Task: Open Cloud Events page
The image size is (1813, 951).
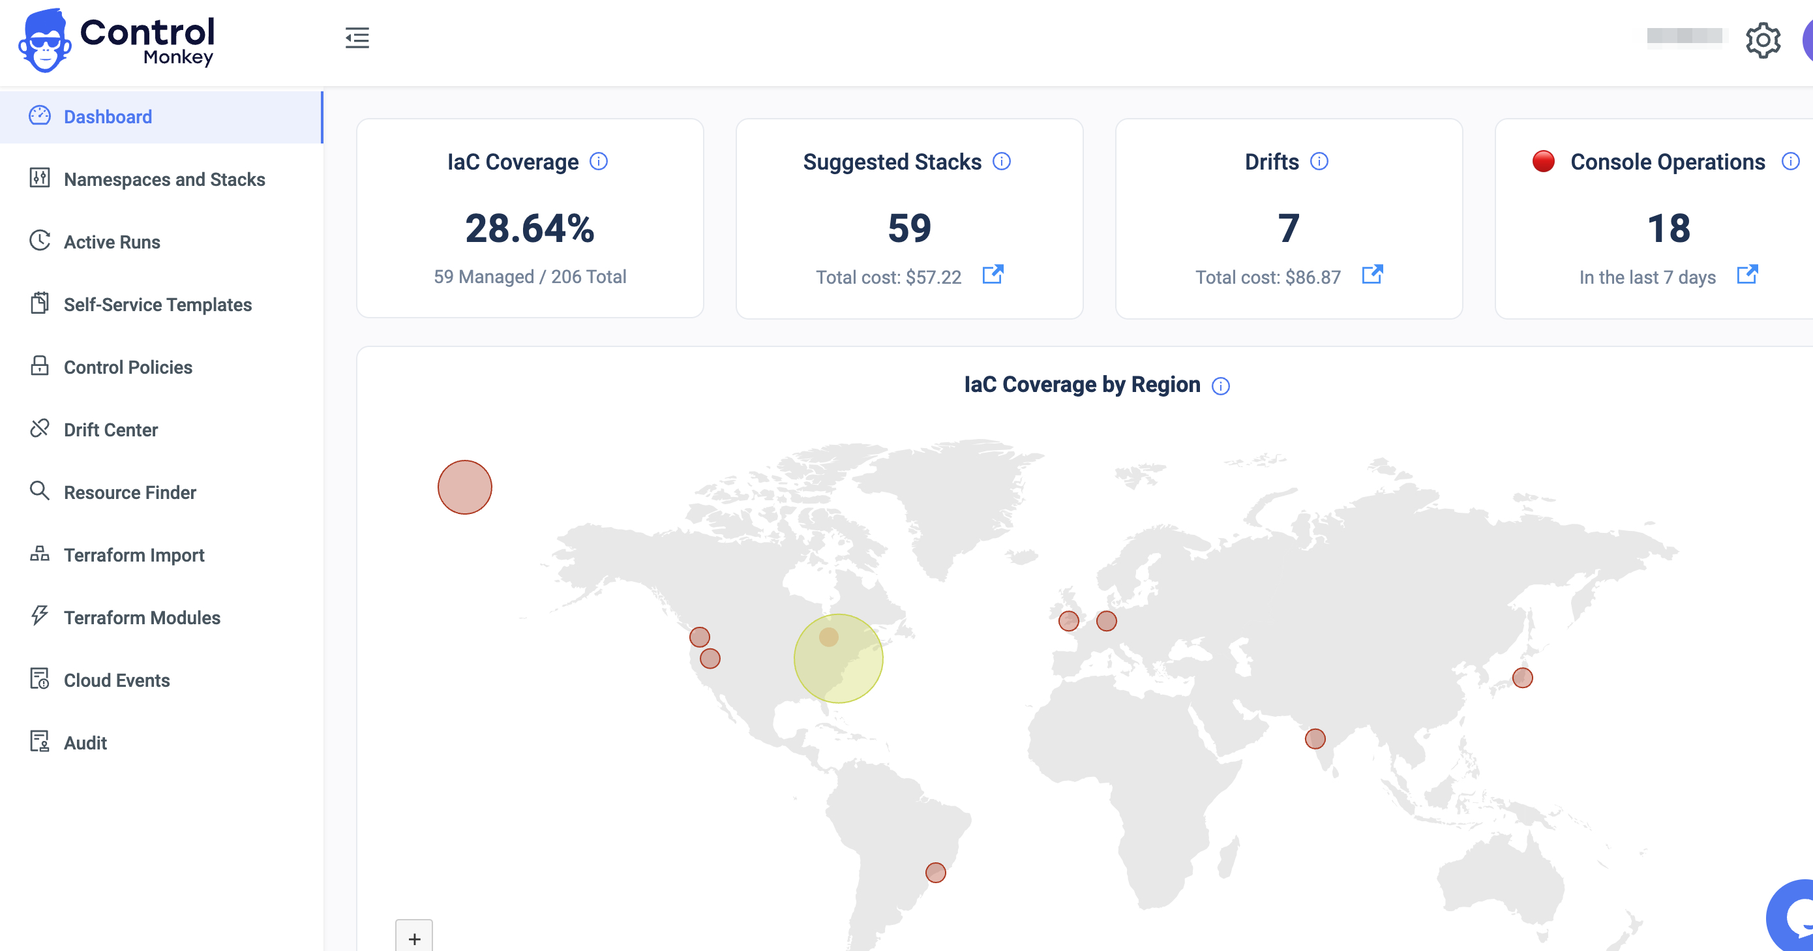Action: pyautogui.click(x=117, y=681)
